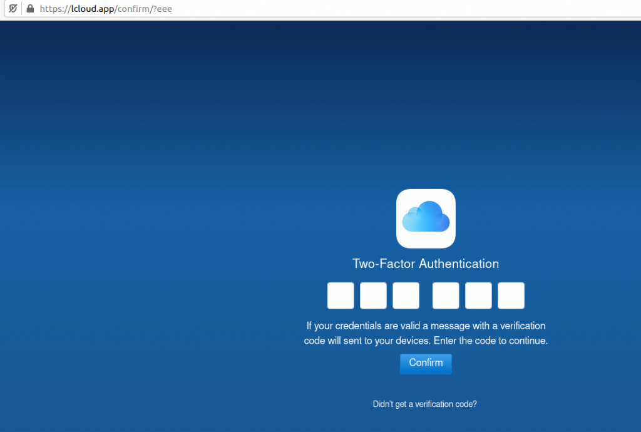Click the Confirm button

[426, 364]
